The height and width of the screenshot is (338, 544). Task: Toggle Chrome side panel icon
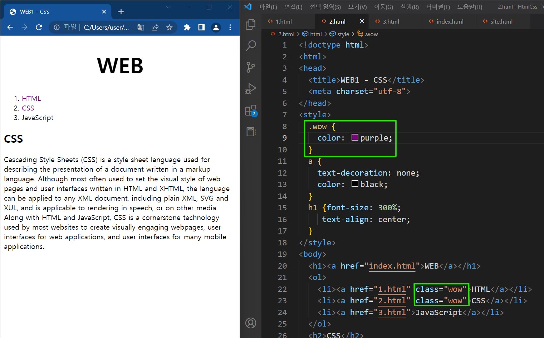coord(201,27)
